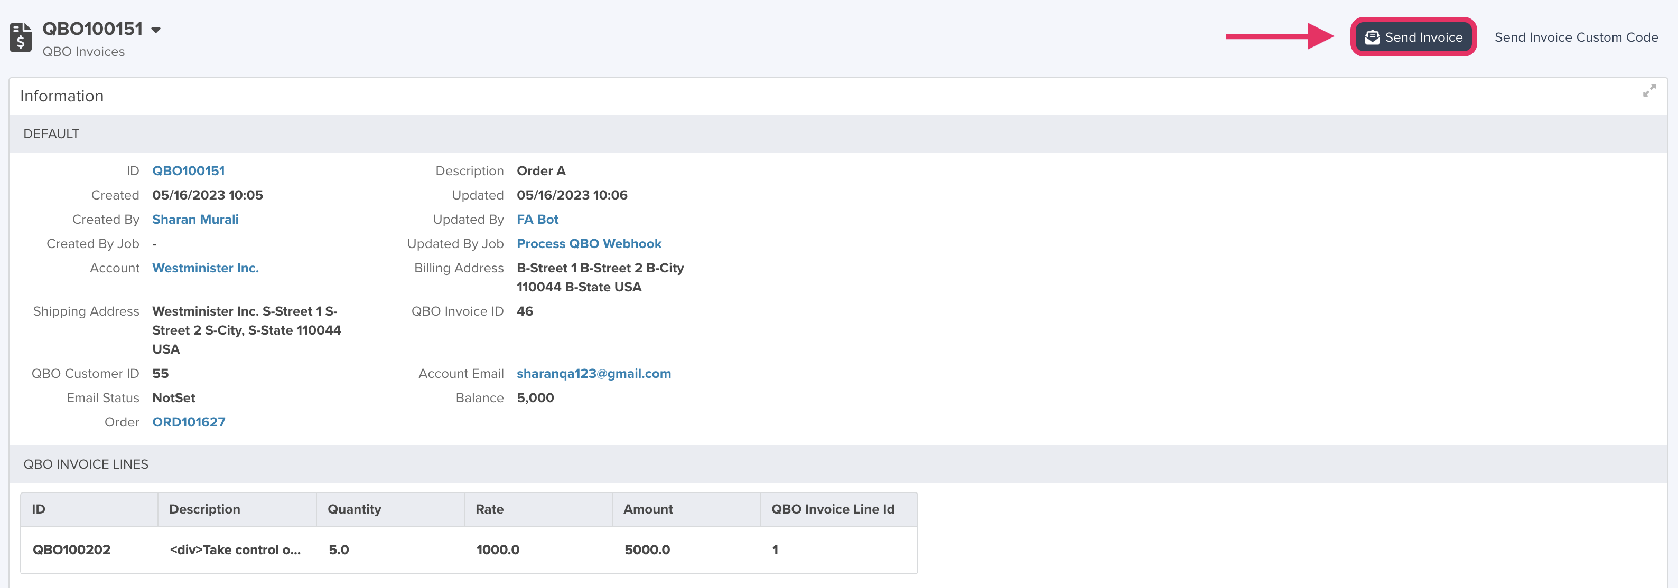Image resolution: width=1678 pixels, height=588 pixels.
Task: Select invoice line row QBO100202
Action: 469,549
